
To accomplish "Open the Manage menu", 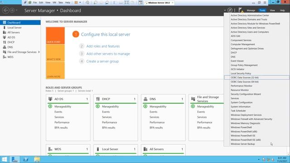I will [251, 10].
